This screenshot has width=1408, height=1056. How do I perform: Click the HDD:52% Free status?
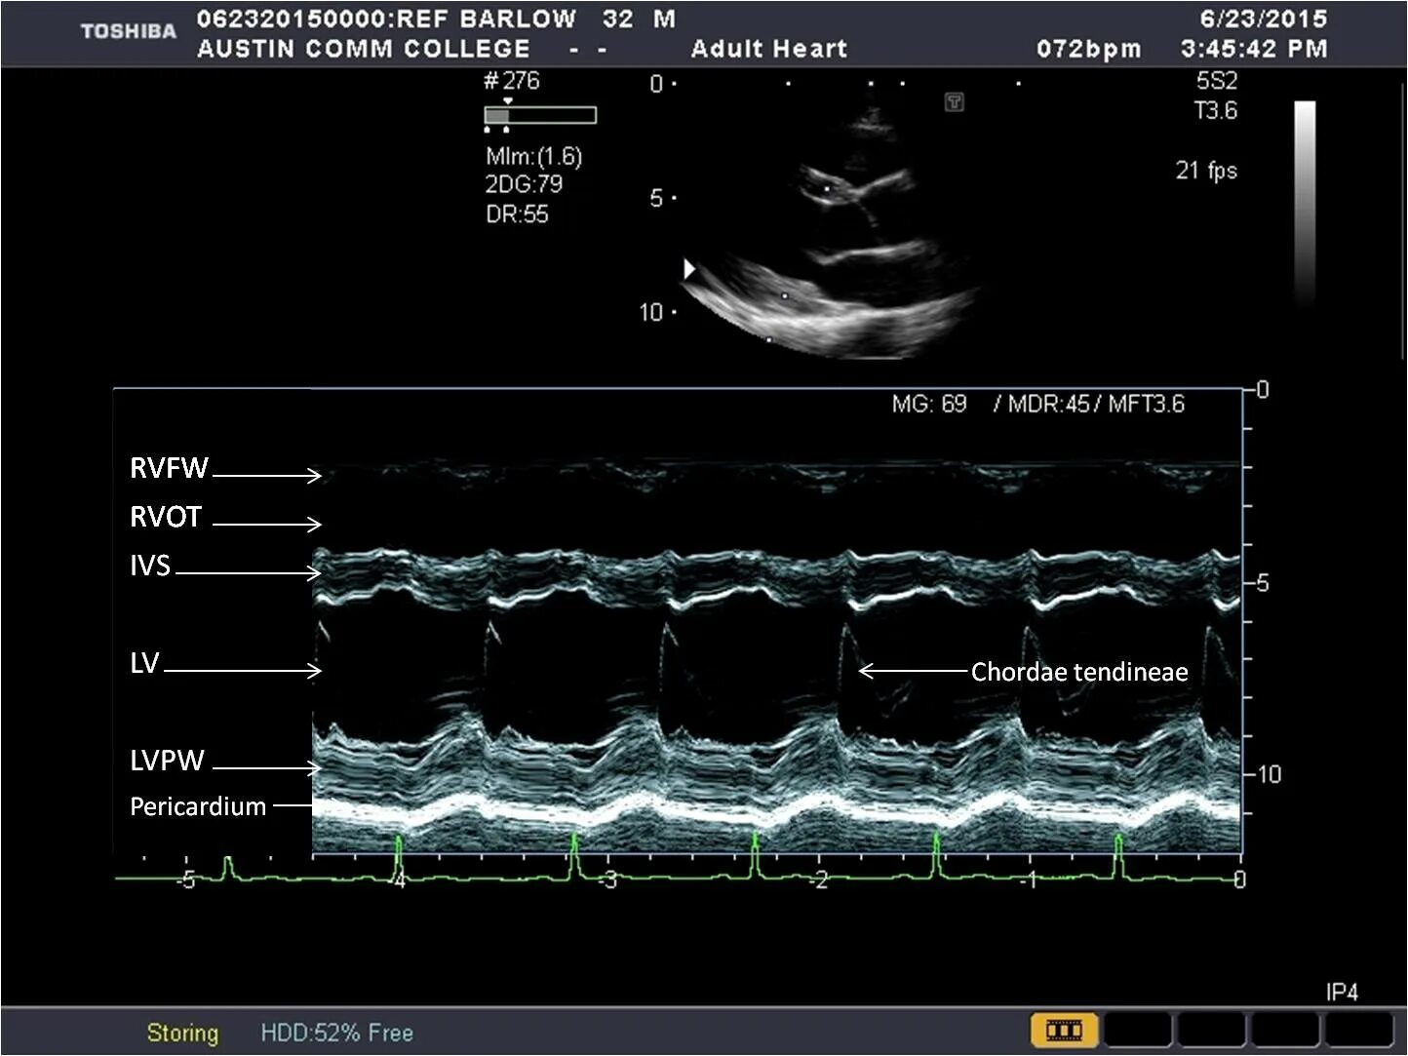(336, 1033)
